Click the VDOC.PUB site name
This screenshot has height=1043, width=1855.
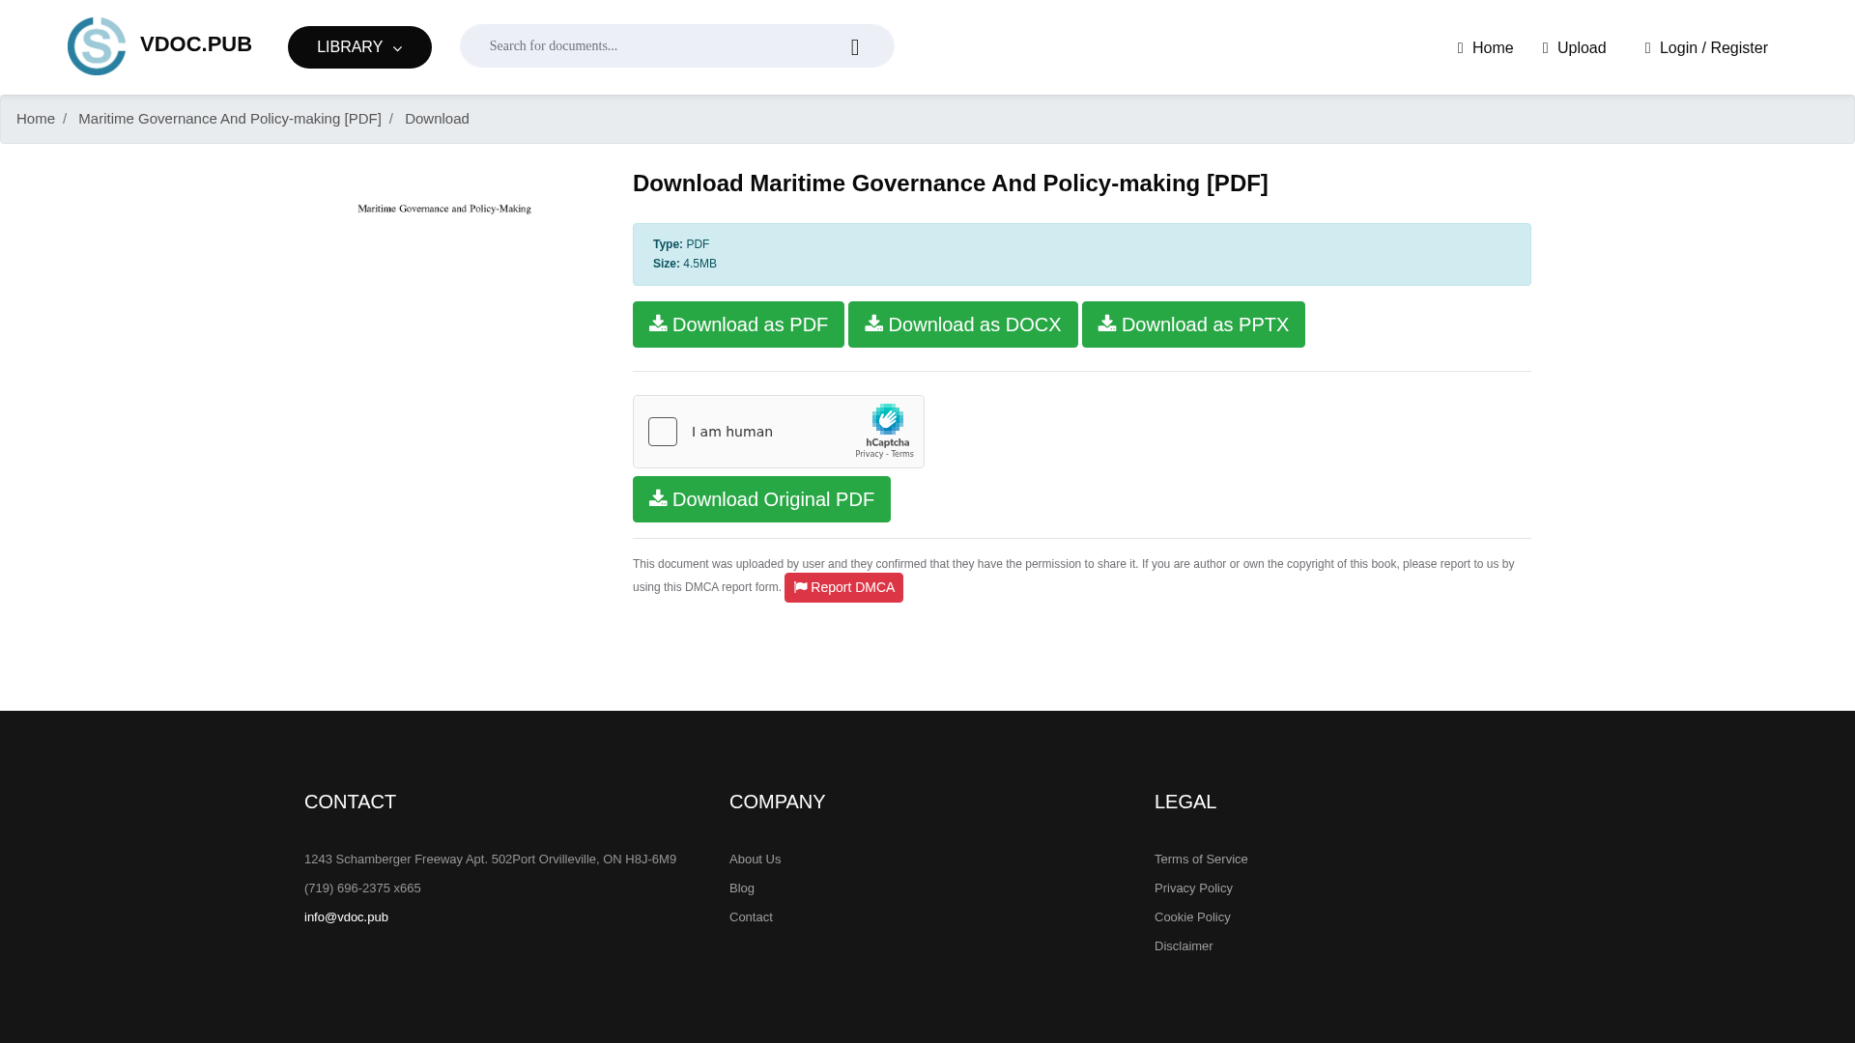coord(196,44)
